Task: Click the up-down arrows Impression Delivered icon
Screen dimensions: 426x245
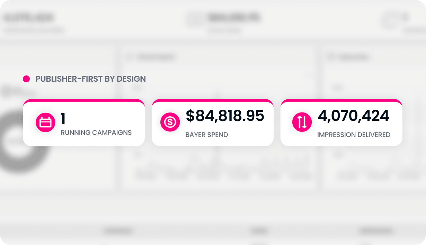Action: [x=302, y=122]
